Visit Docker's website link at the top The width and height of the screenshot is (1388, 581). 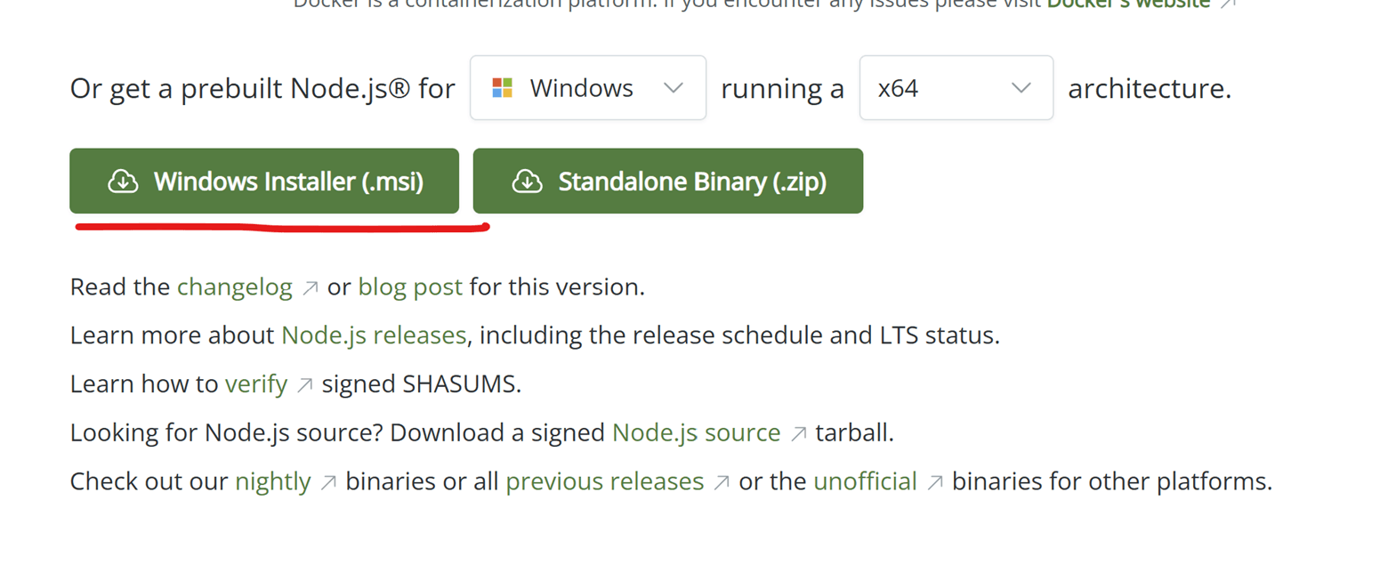(1127, 4)
